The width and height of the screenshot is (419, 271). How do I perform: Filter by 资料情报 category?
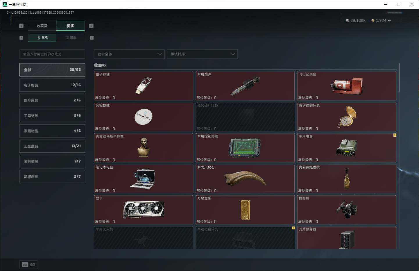[x=52, y=161]
